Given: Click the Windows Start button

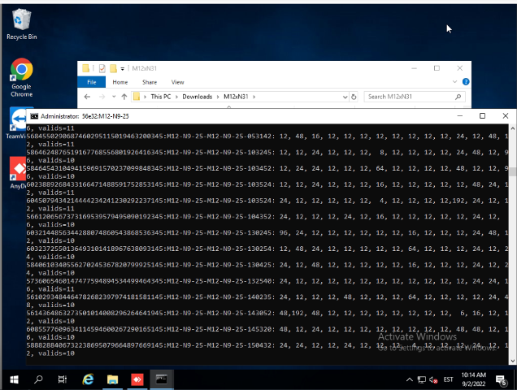Looking at the screenshot, I should coord(14,379).
